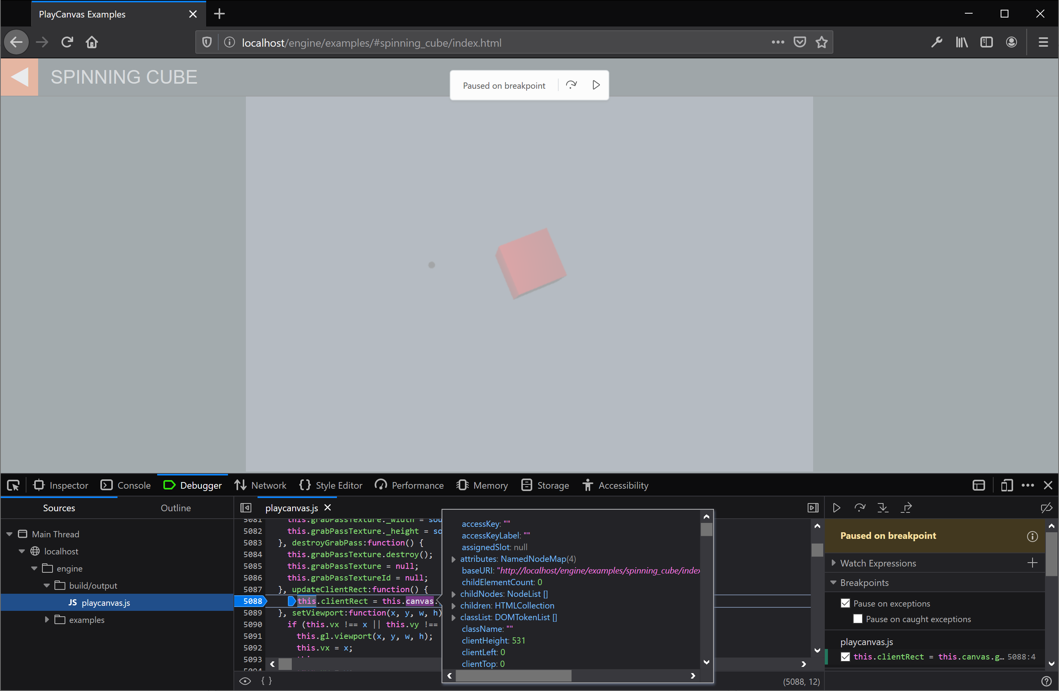The height and width of the screenshot is (691, 1059).
Task: Expand the attributes NamedNodeMap entry
Action: 454,559
